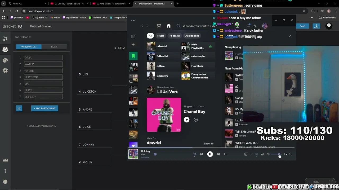Expand Your Library in music player sidebar
Image resolution: width=339 pixels, height=190 pixels.
pos(133,36)
